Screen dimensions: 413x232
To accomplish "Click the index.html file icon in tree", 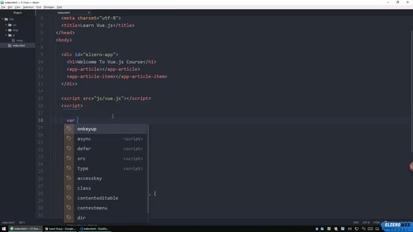I will pyautogui.click(x=10, y=46).
